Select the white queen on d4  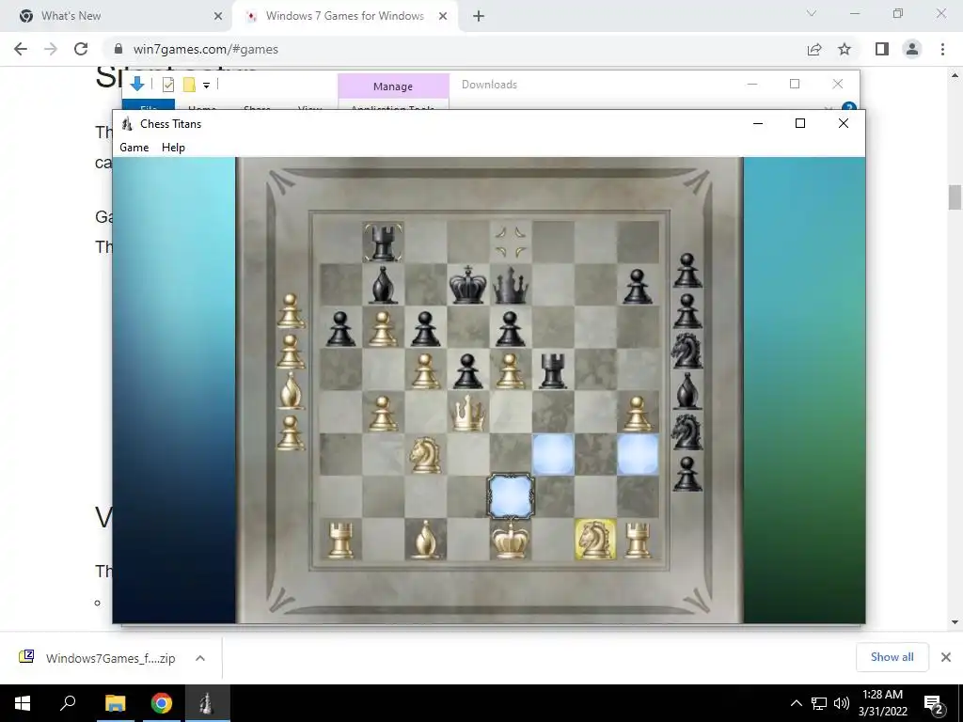pyautogui.click(x=468, y=413)
